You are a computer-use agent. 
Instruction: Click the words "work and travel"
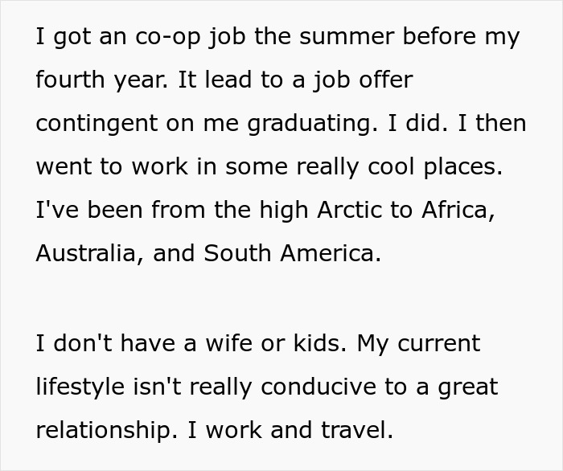pos(300,431)
